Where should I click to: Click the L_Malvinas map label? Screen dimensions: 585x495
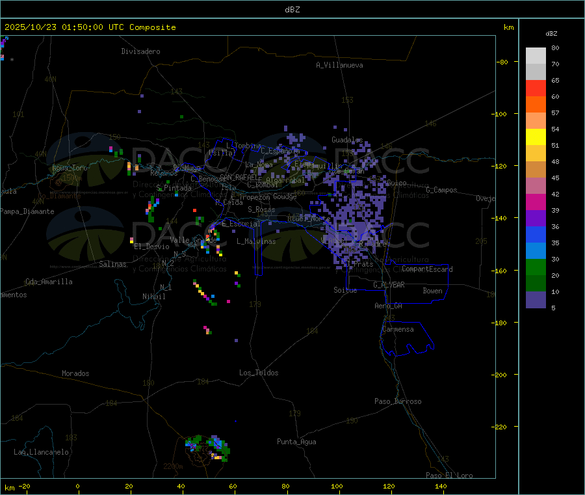click(x=256, y=241)
